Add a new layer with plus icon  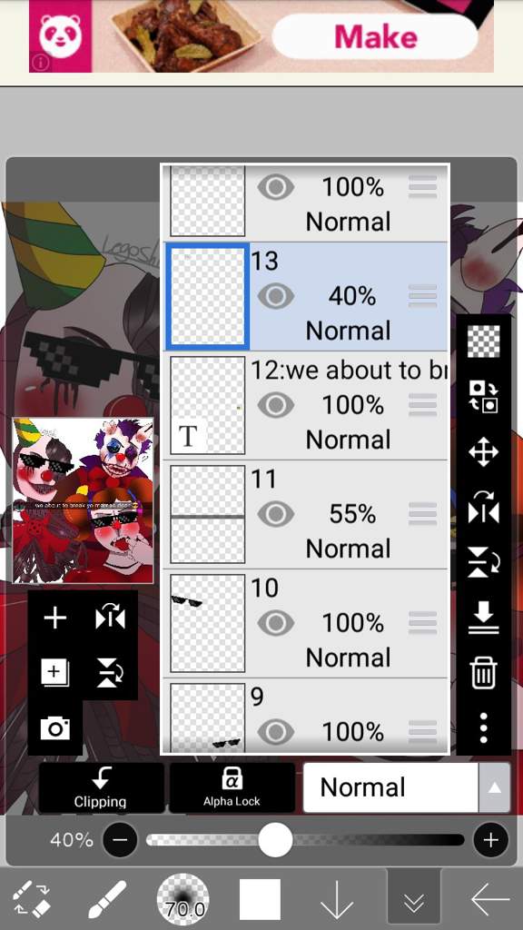tap(55, 618)
